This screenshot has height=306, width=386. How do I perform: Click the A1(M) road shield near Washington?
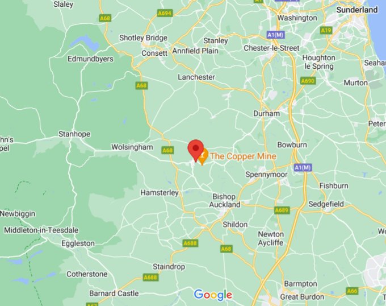pyautogui.click(x=276, y=35)
